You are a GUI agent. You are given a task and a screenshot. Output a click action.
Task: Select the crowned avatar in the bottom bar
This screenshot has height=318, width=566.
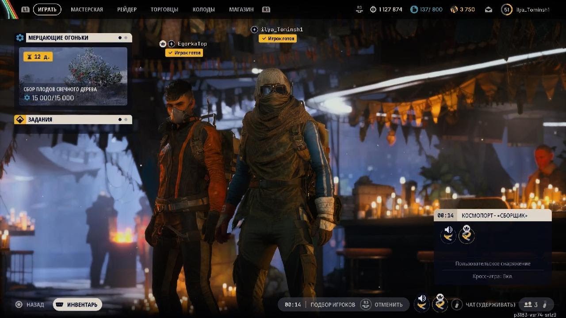pos(440,303)
